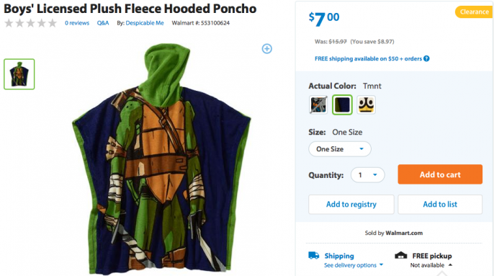Select the yellow Minion face color swatch

366,104
